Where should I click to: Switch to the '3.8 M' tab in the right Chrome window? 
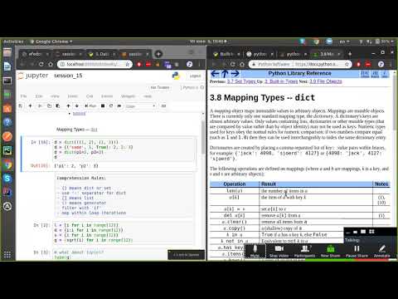pos(327,54)
